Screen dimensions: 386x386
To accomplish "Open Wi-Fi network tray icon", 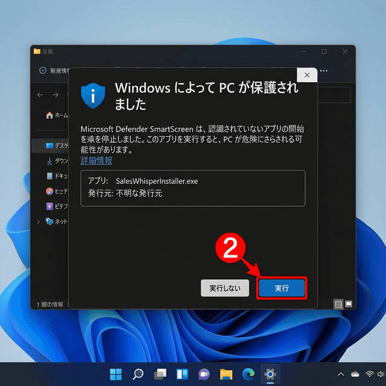I will click(369, 374).
